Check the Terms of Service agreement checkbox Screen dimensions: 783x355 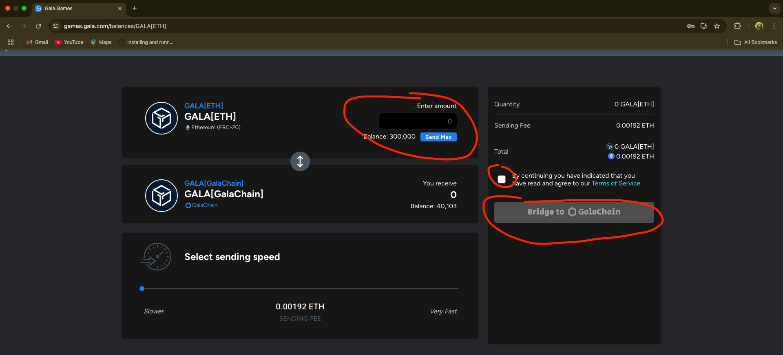tap(502, 179)
